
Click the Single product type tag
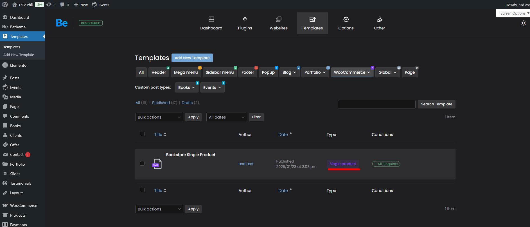click(342, 164)
